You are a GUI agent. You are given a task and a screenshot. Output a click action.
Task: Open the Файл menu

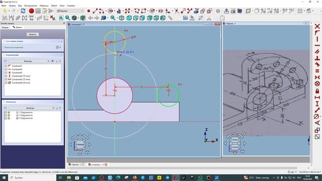[x=4, y=6]
